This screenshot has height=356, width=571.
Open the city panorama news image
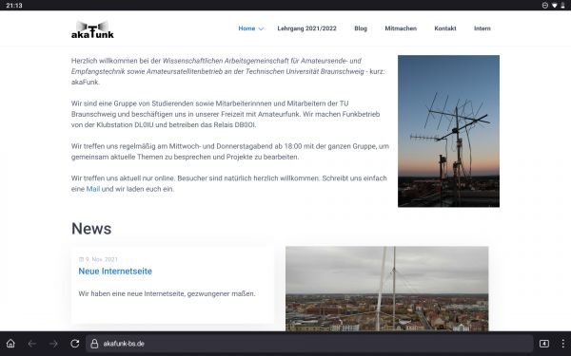tap(386, 289)
